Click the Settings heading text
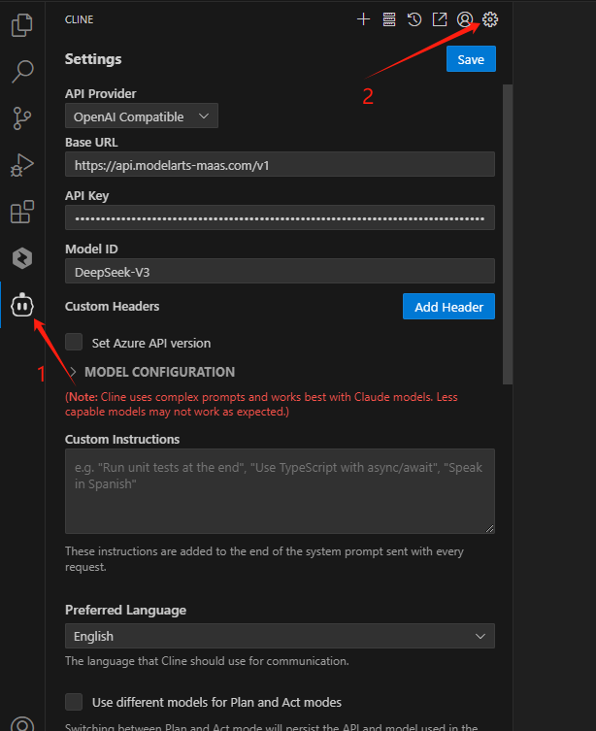 93,59
